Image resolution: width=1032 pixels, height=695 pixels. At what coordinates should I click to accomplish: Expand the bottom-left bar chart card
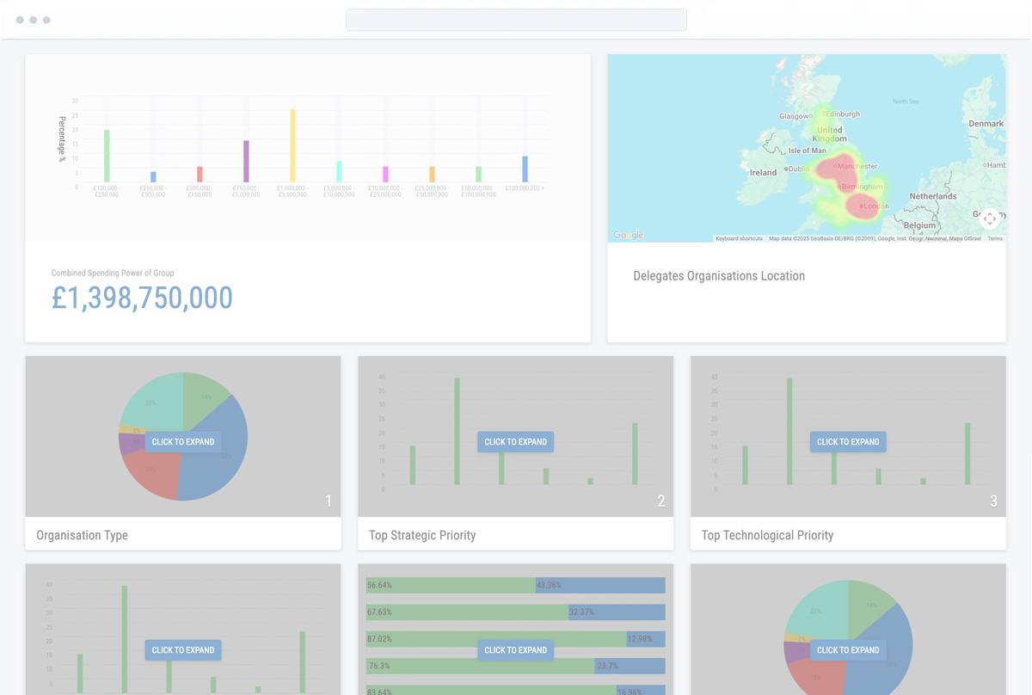coord(183,650)
